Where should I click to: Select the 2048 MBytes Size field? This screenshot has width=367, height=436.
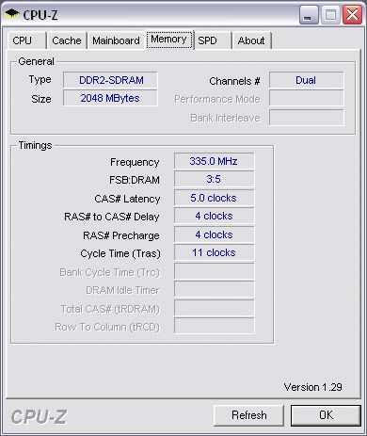tap(110, 98)
